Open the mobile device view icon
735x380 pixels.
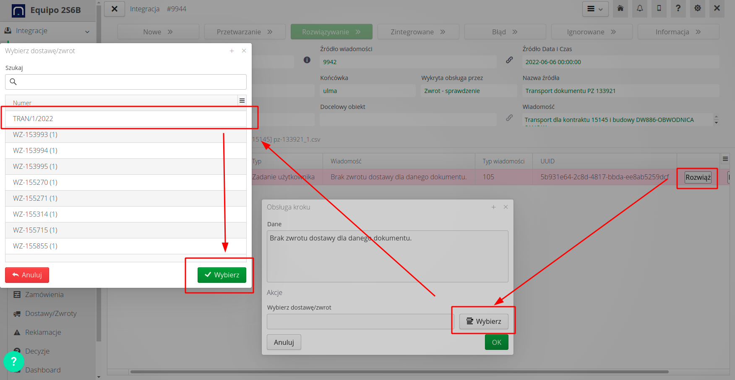tap(659, 9)
